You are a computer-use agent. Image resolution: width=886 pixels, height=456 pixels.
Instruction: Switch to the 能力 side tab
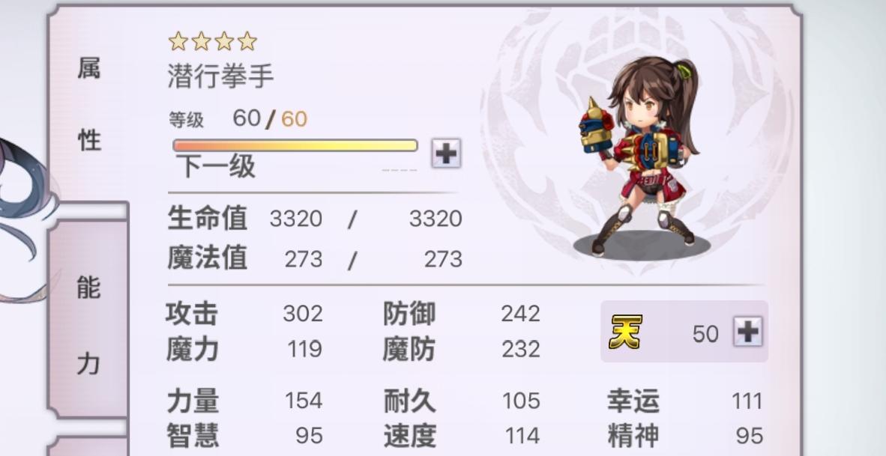tap(88, 326)
